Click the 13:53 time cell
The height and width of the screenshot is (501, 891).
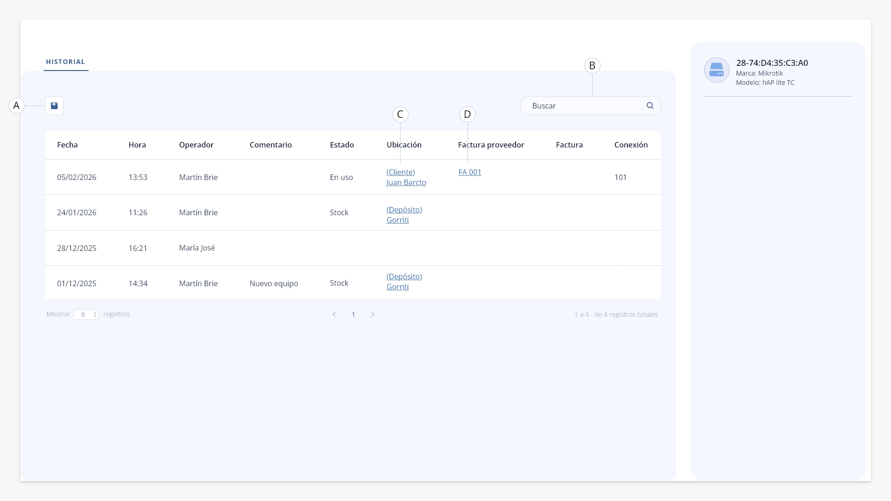pyautogui.click(x=138, y=177)
